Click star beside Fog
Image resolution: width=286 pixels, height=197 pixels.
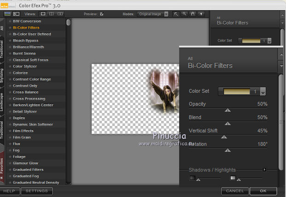[x=10, y=150]
